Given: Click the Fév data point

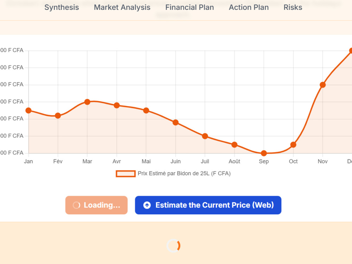Looking at the screenshot, I should [58, 116].
